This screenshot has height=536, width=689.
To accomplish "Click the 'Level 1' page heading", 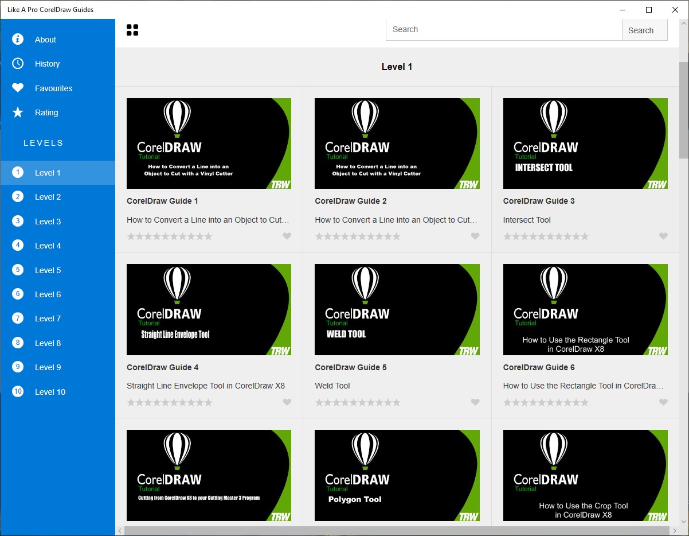I will [x=397, y=67].
